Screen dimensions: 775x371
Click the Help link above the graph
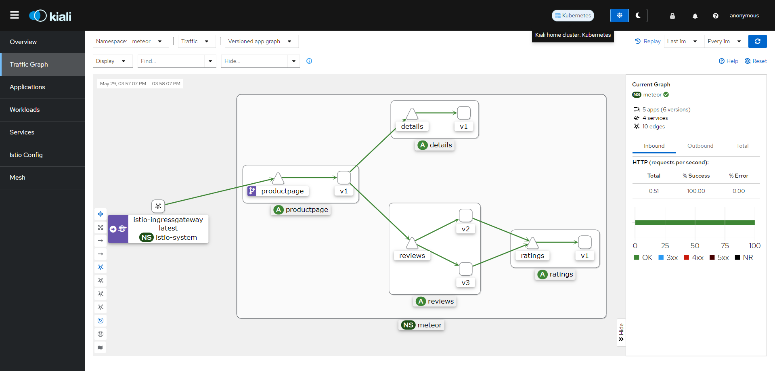pos(729,61)
